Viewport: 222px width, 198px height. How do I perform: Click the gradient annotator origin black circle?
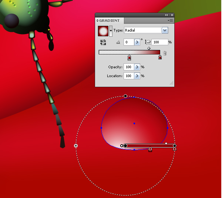click(x=125, y=146)
